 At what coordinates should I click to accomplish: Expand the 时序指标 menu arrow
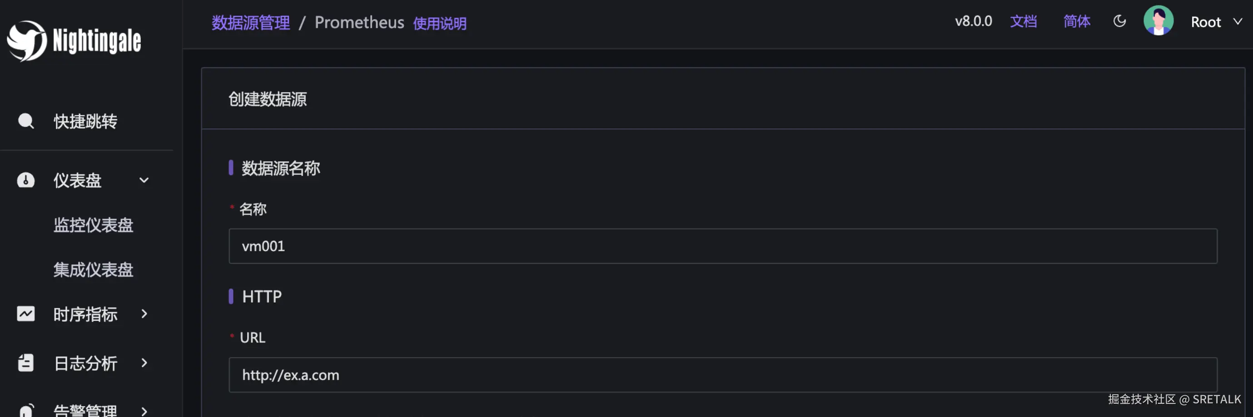(144, 314)
